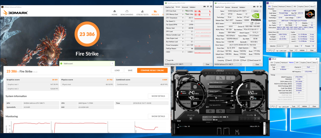
Task: Open Tools dropdown arrow in upper CPU-Z window
Action: click(x=296, y=50)
